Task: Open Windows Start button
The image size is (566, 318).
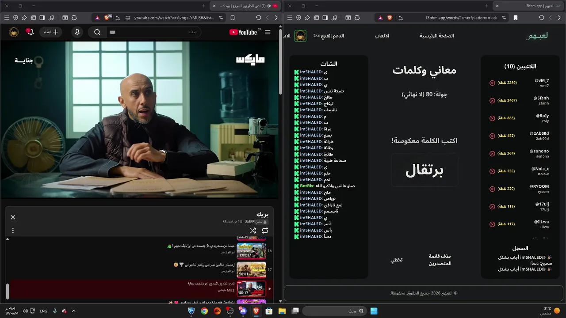Action: [374, 311]
